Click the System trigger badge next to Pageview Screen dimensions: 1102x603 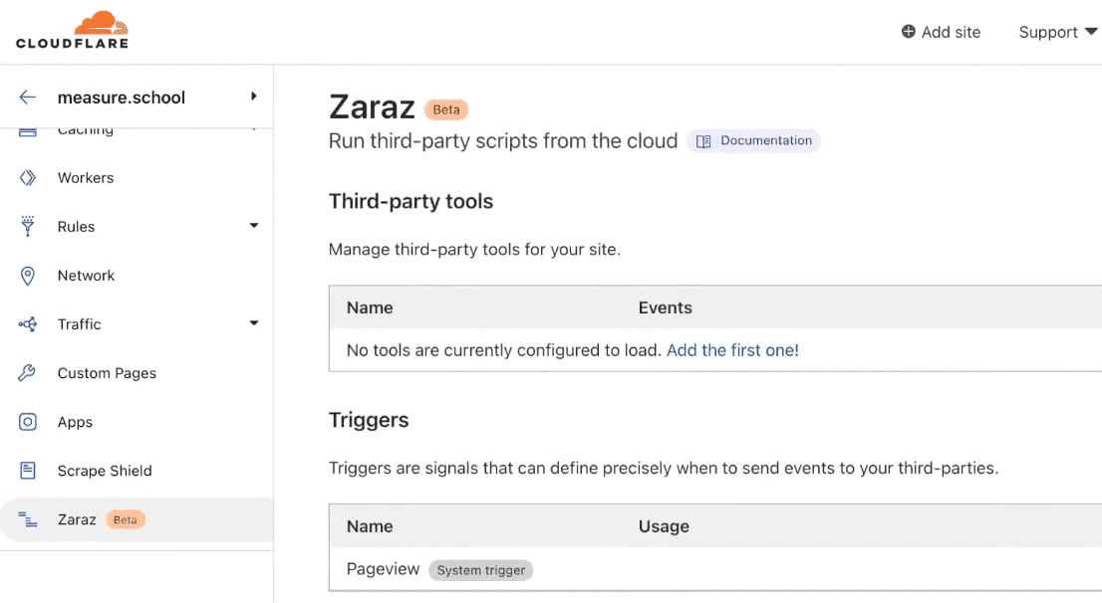click(x=481, y=570)
